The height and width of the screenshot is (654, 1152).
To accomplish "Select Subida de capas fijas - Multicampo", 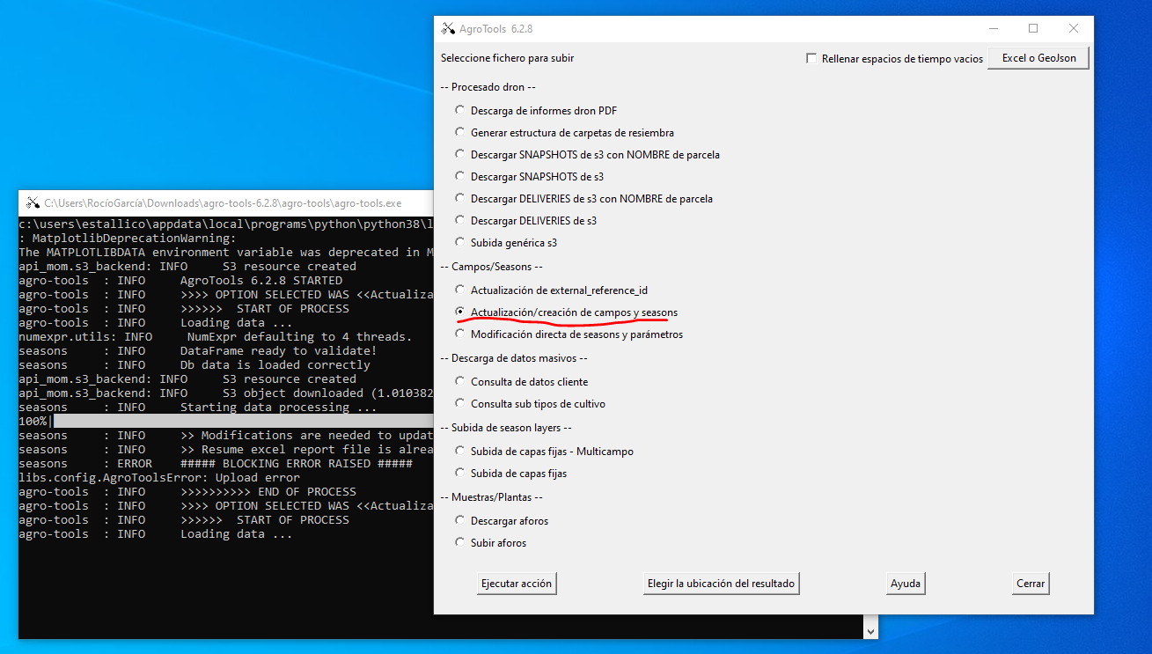I will pyautogui.click(x=459, y=451).
